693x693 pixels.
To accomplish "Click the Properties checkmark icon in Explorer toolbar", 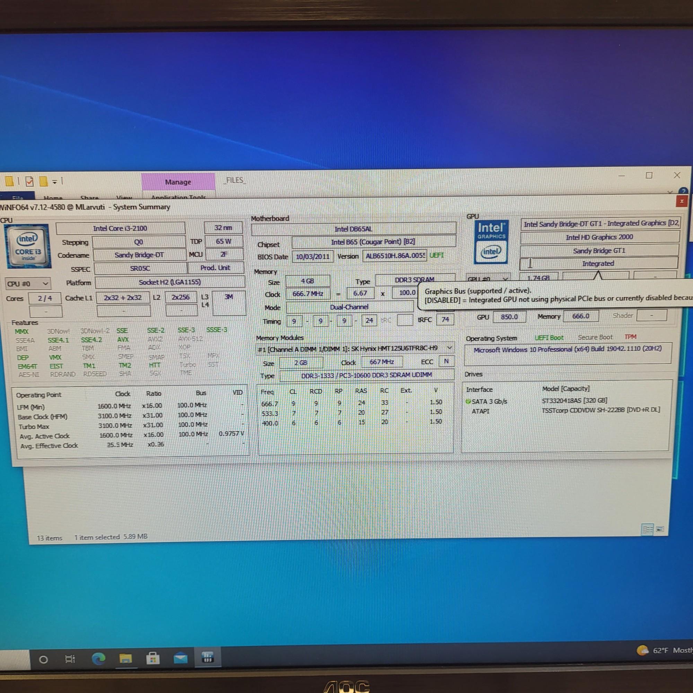I will 30,182.
